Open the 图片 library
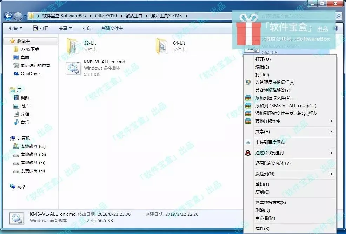The image size is (346, 234). click(21, 106)
